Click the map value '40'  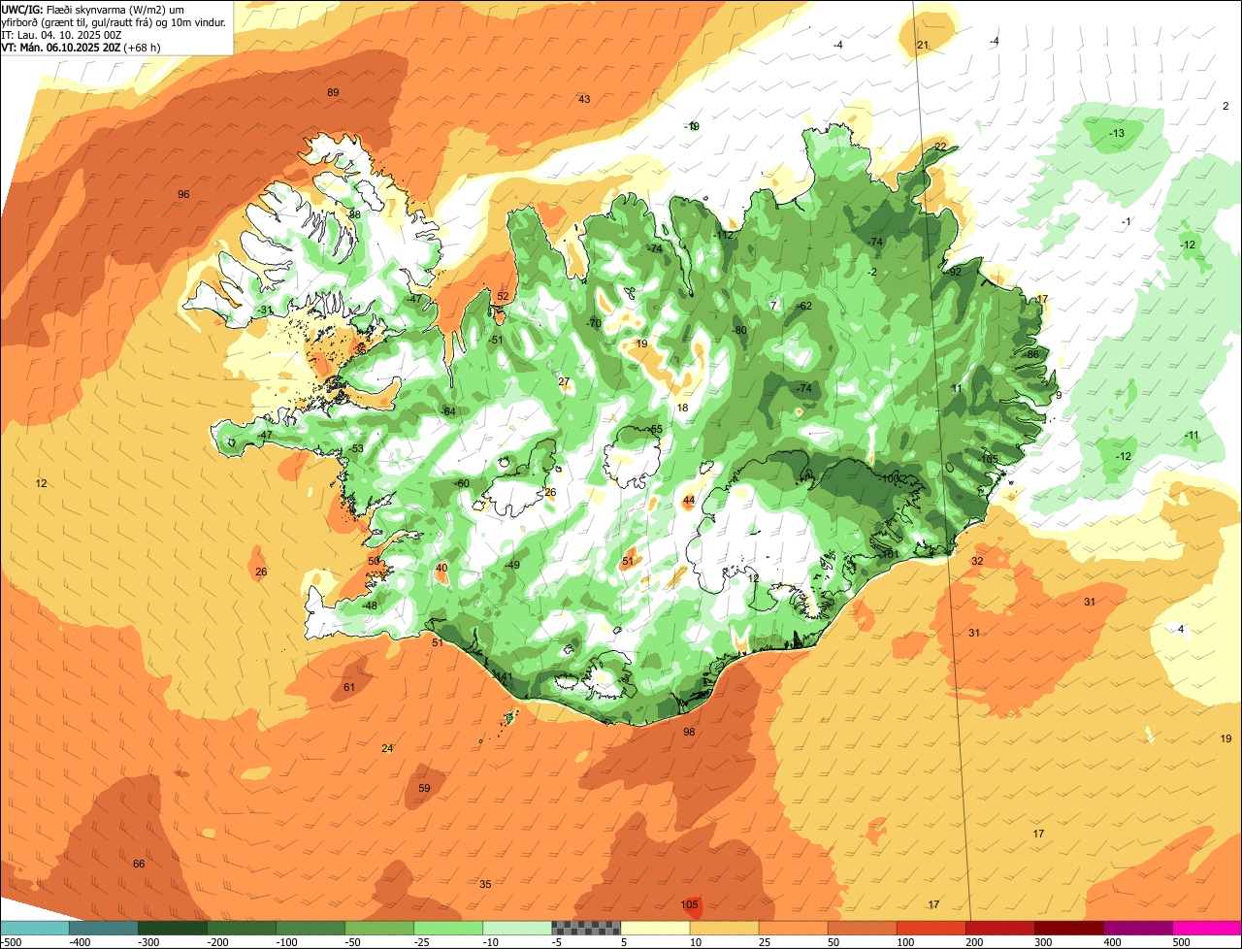coord(441,568)
